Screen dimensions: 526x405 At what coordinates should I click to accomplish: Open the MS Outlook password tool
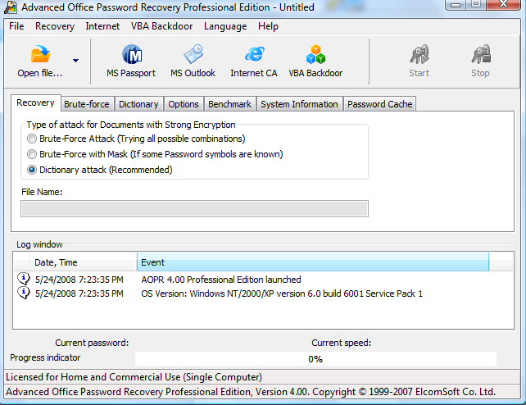[x=193, y=61]
